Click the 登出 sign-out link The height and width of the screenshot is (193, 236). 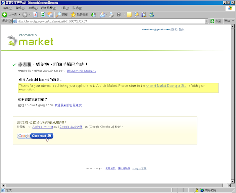click(182, 30)
